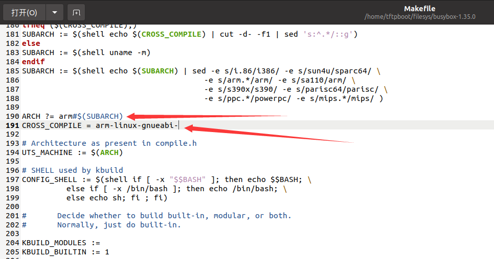Click line number 181 in the gutter
Viewport: 494px width, 259px height.
tap(12, 34)
